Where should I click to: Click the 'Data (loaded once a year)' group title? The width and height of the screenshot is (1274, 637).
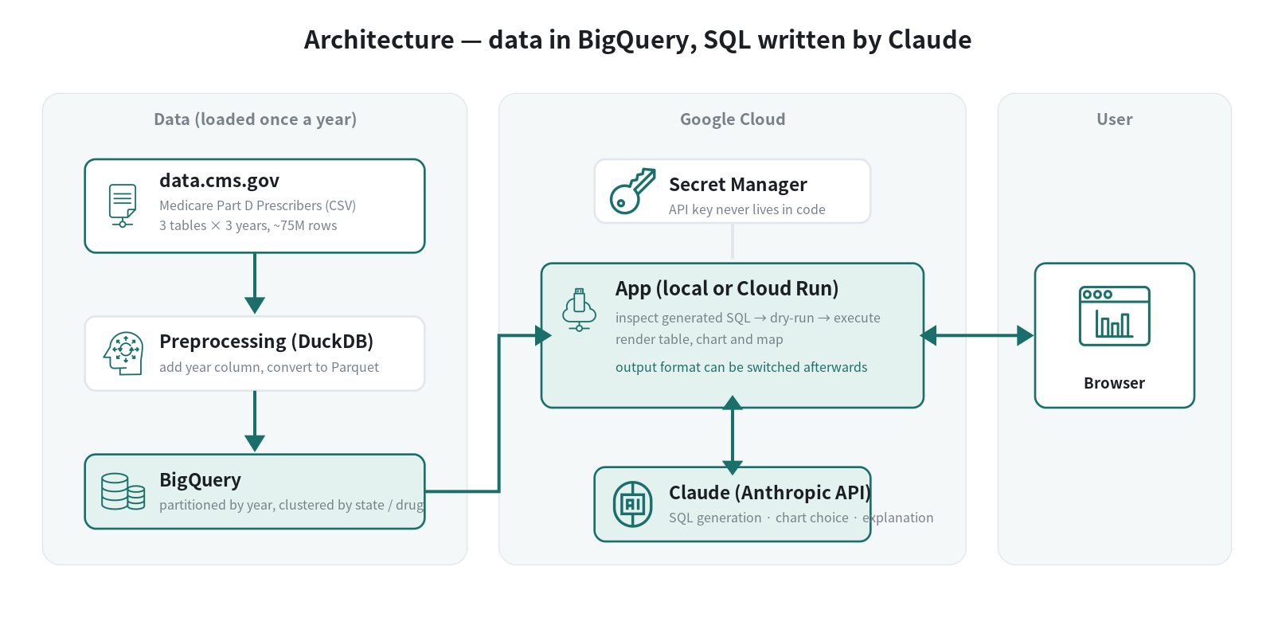click(x=255, y=119)
